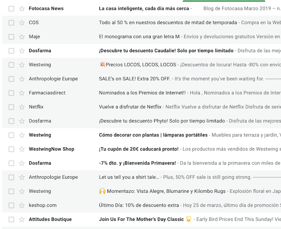Open "¡Descubre tu descuento Phyto!" email
Image resolution: width=281 pixels, height=229 pixels.
click(162, 121)
